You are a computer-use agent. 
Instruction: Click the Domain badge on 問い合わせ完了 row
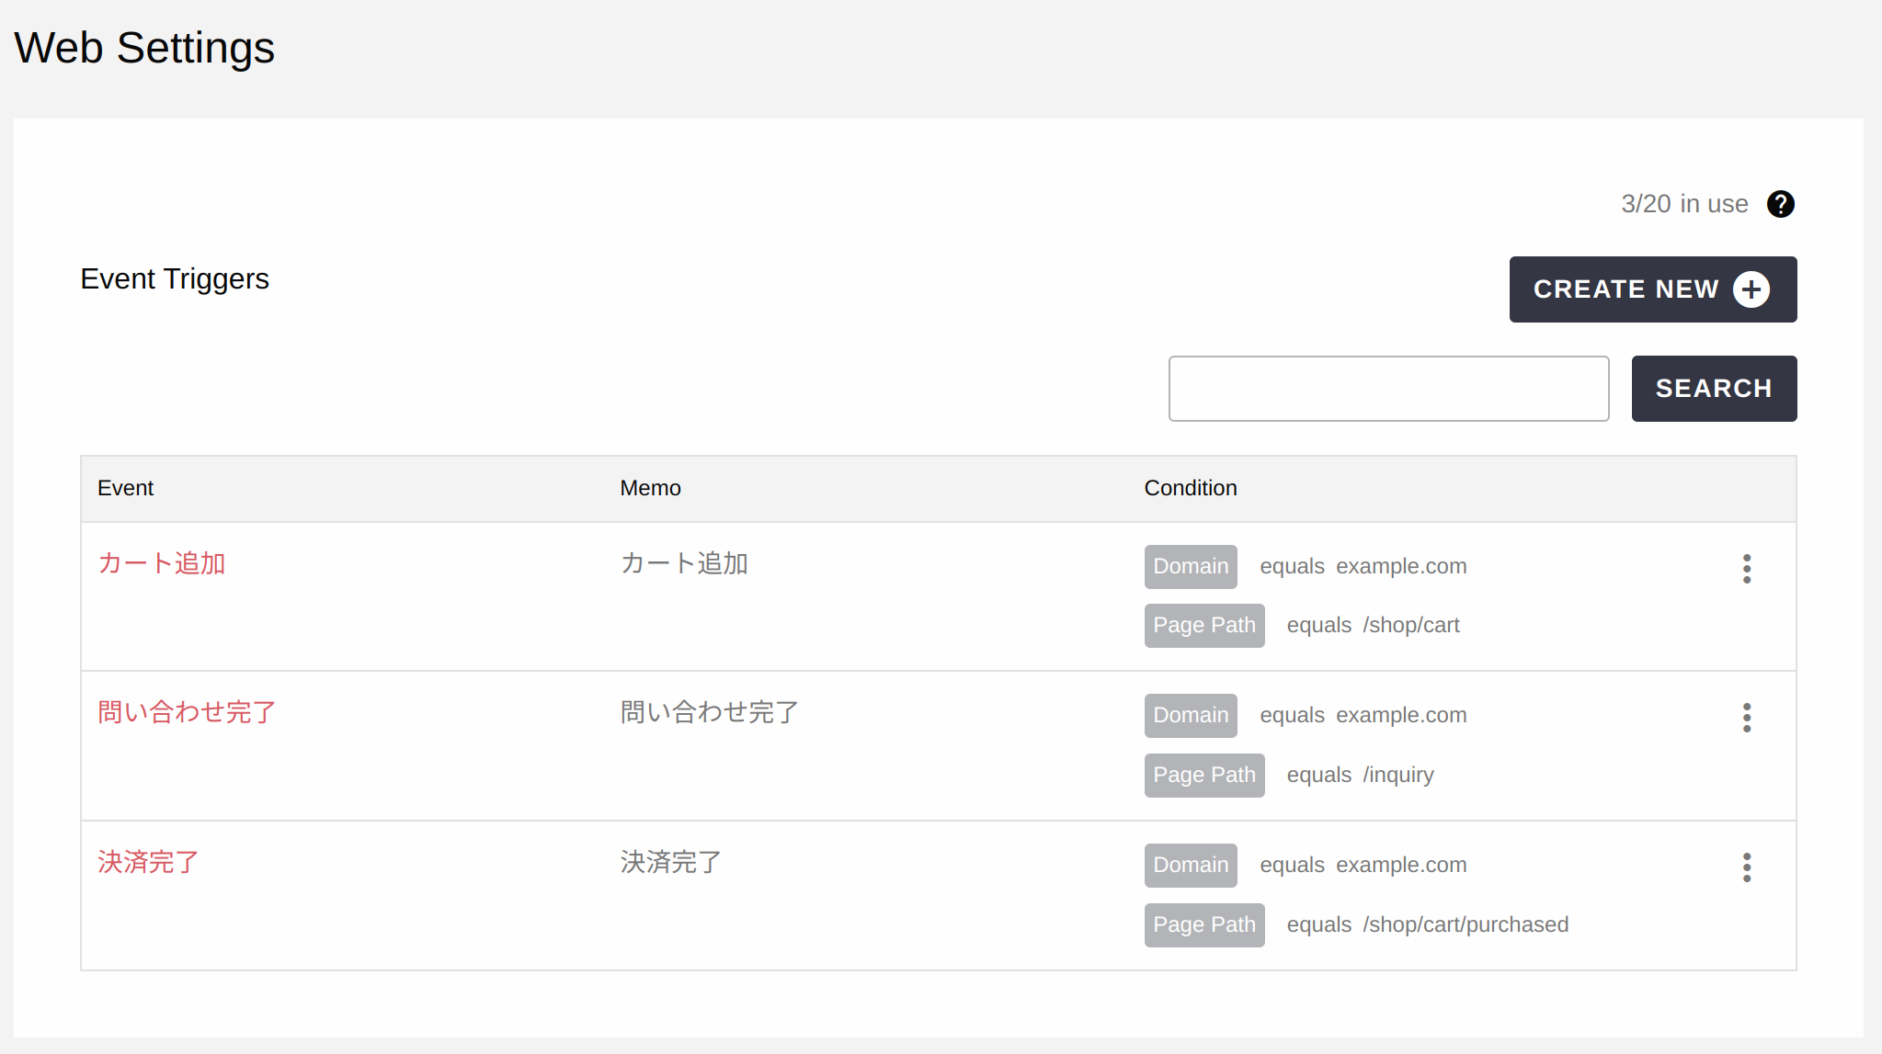pyautogui.click(x=1191, y=716)
